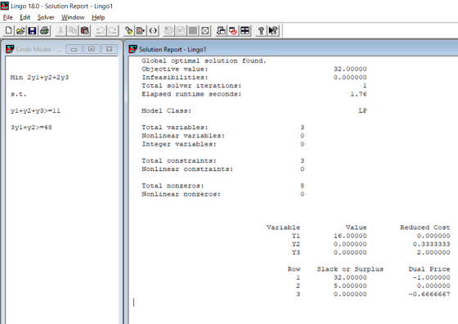Click 'Global optimal solution found.' text
The image size is (458, 324).
coord(204,61)
